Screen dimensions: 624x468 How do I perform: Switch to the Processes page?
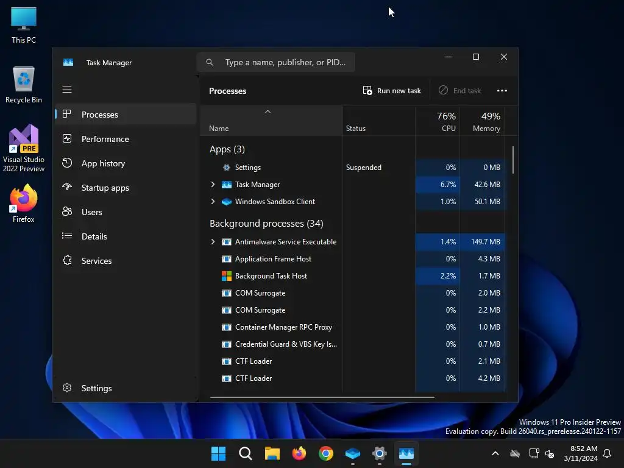(126, 114)
